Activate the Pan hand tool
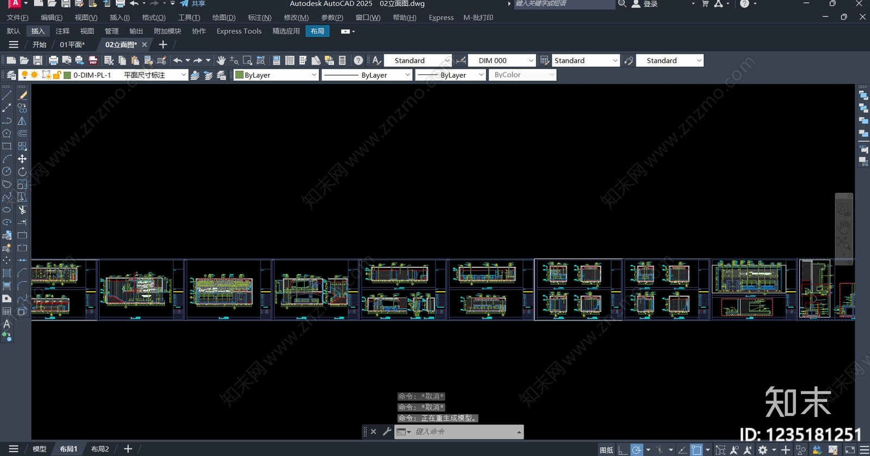 point(221,60)
